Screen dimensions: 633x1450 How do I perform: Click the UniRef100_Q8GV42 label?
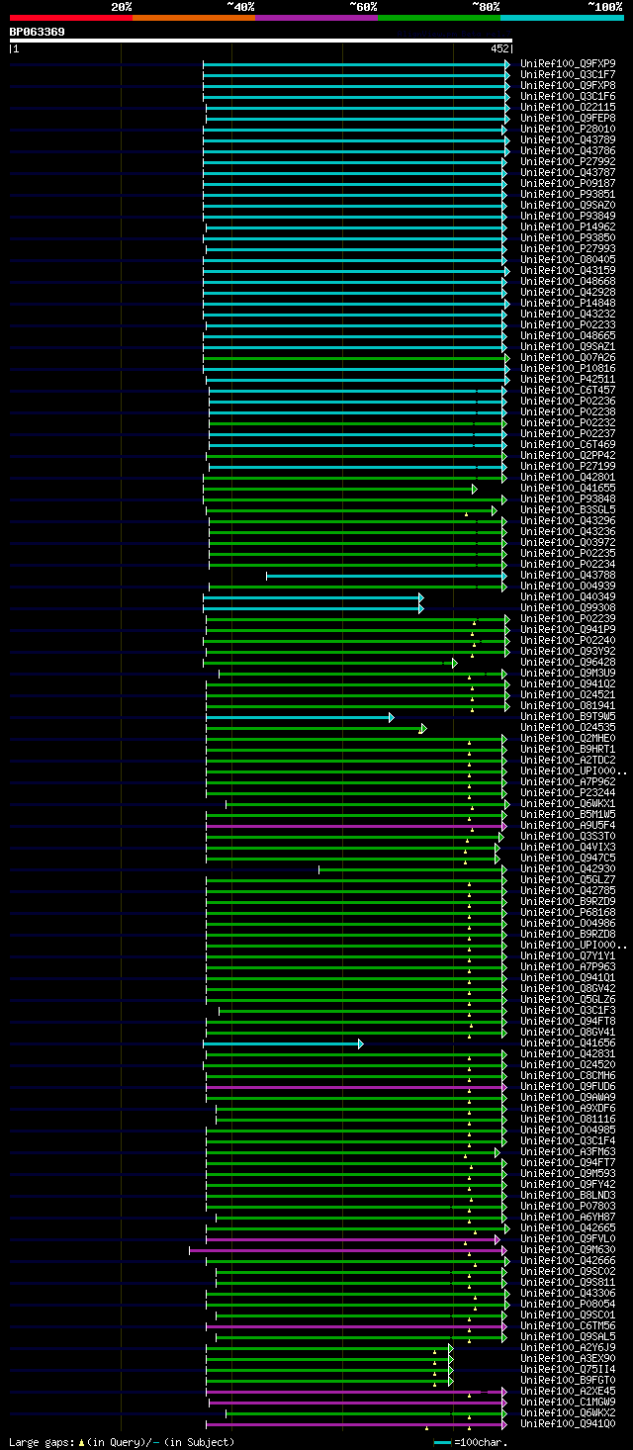point(568,988)
